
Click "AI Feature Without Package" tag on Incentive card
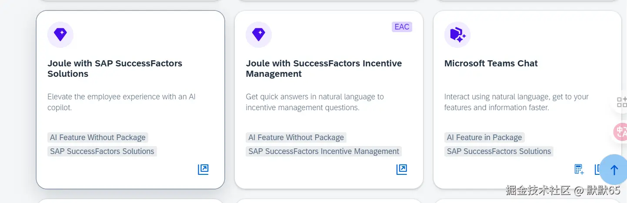click(x=296, y=138)
